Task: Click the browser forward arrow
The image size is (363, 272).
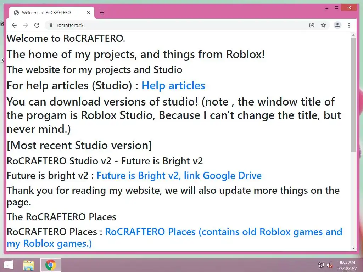Action: [x=26, y=25]
